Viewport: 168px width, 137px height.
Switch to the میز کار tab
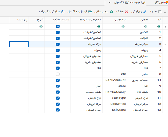pyautogui.click(x=157, y=3)
